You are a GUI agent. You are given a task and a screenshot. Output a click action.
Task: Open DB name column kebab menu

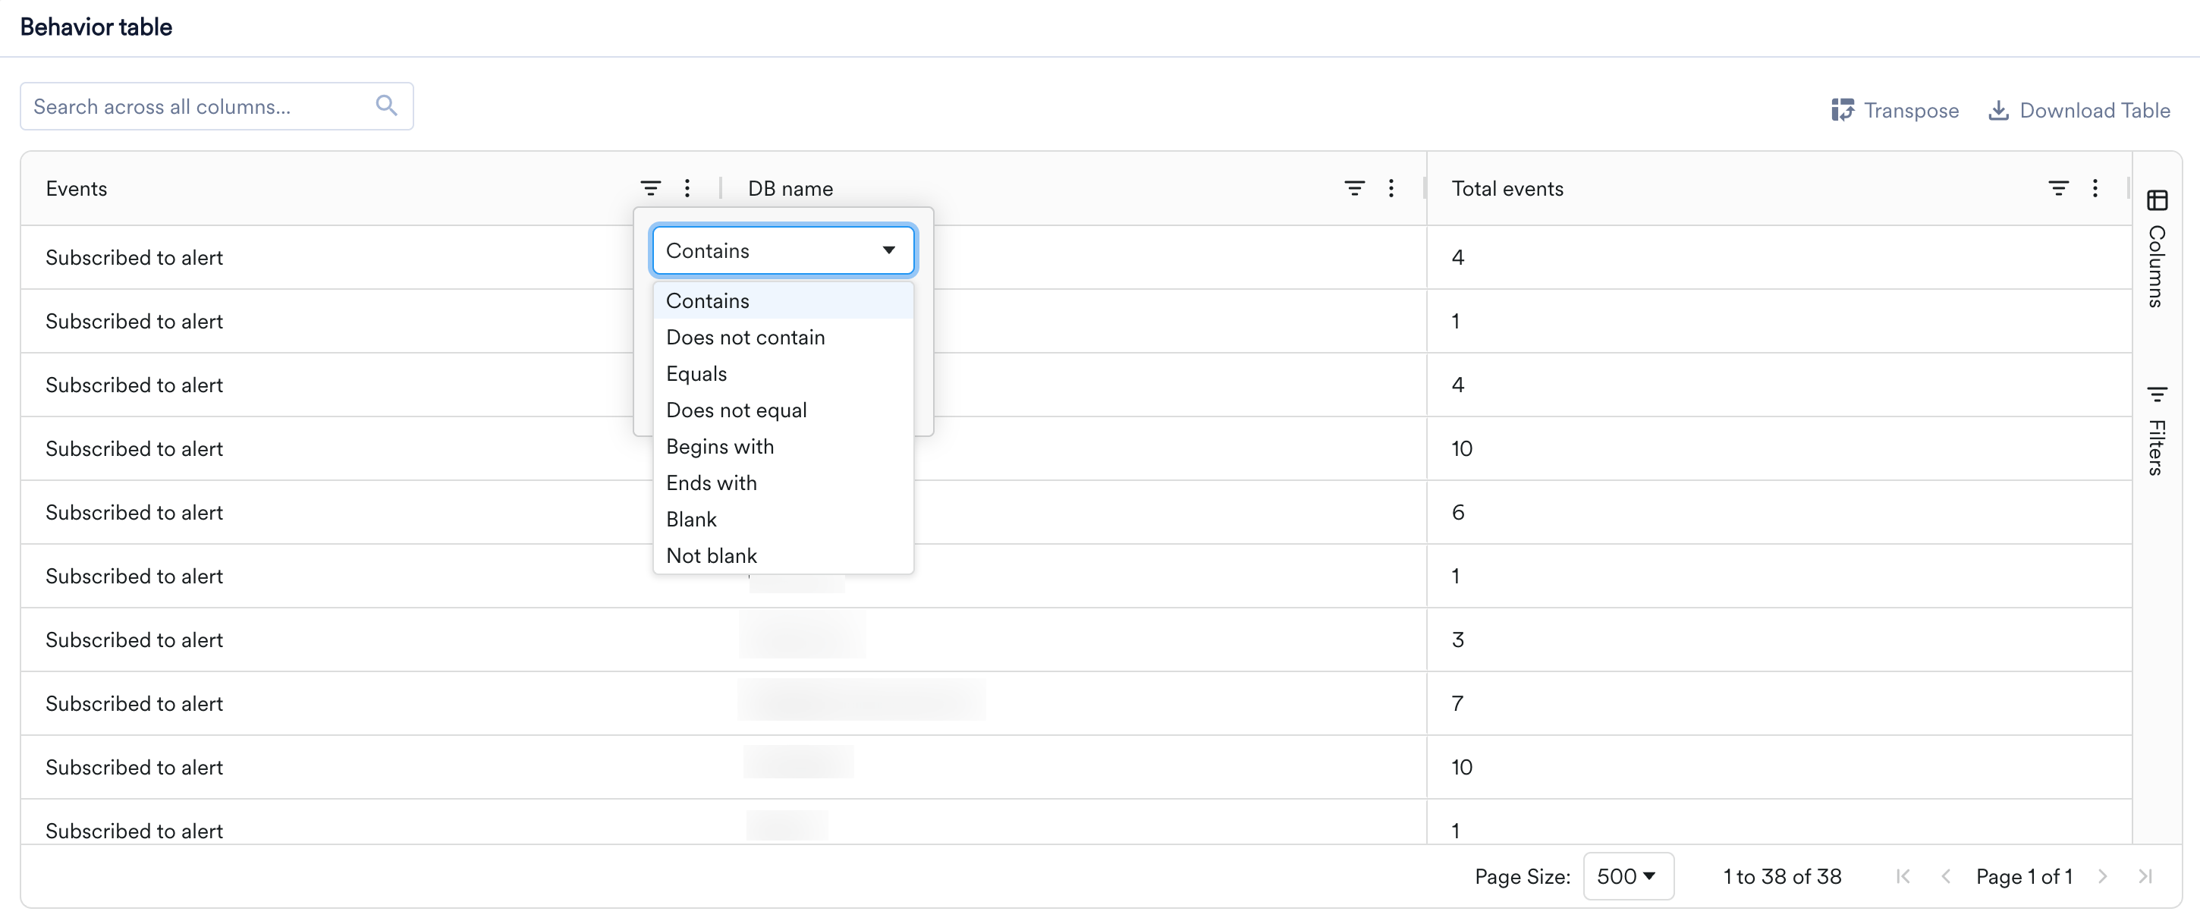coord(1391,188)
